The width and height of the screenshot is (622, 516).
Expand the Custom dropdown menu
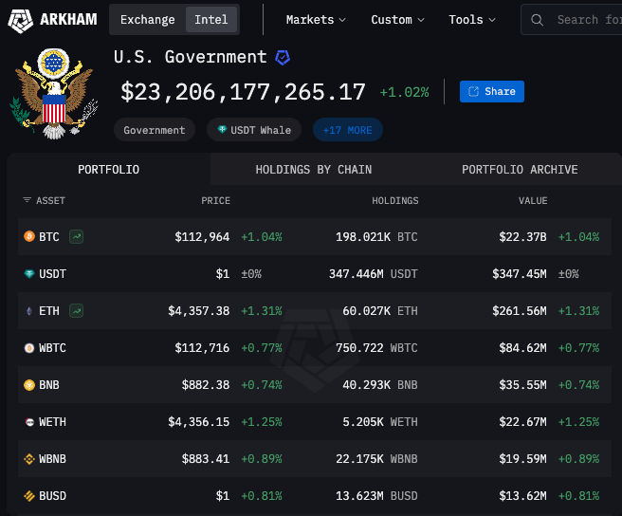coord(397,20)
